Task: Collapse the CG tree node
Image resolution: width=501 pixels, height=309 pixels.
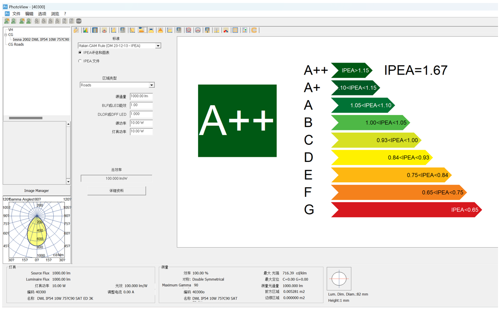Action: [6, 35]
